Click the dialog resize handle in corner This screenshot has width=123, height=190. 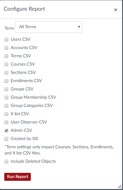(120, 187)
